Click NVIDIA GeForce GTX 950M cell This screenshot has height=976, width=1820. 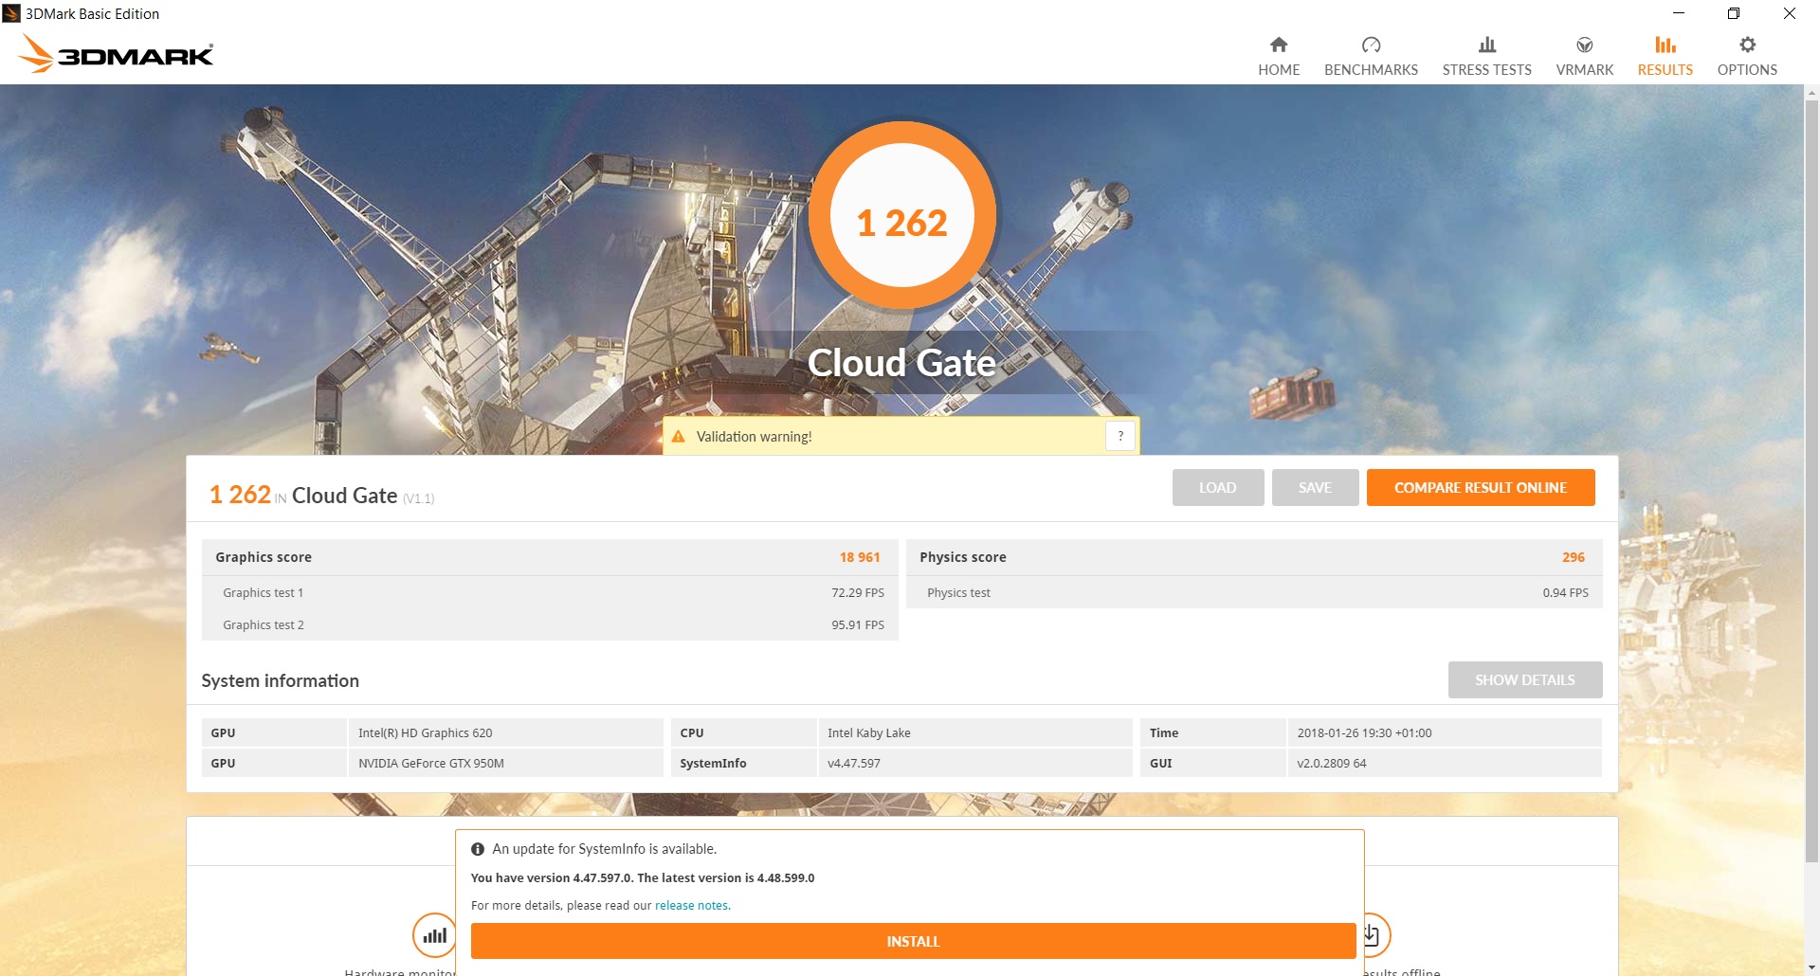coord(506,763)
